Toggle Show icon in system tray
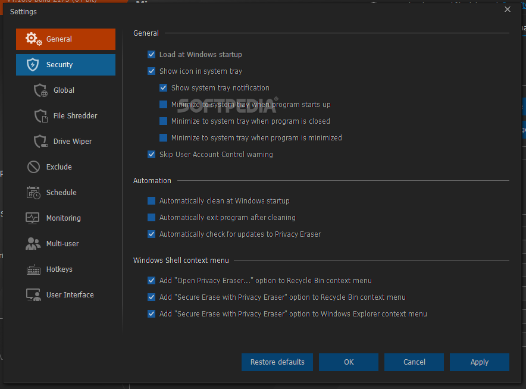This screenshot has width=526, height=389. [x=151, y=71]
